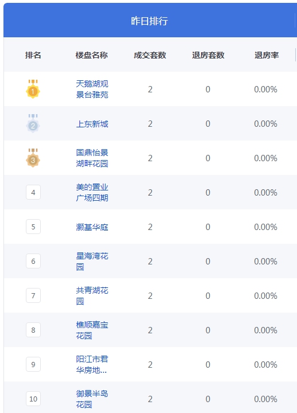Click the rank 5 number badge

pyautogui.click(x=33, y=227)
